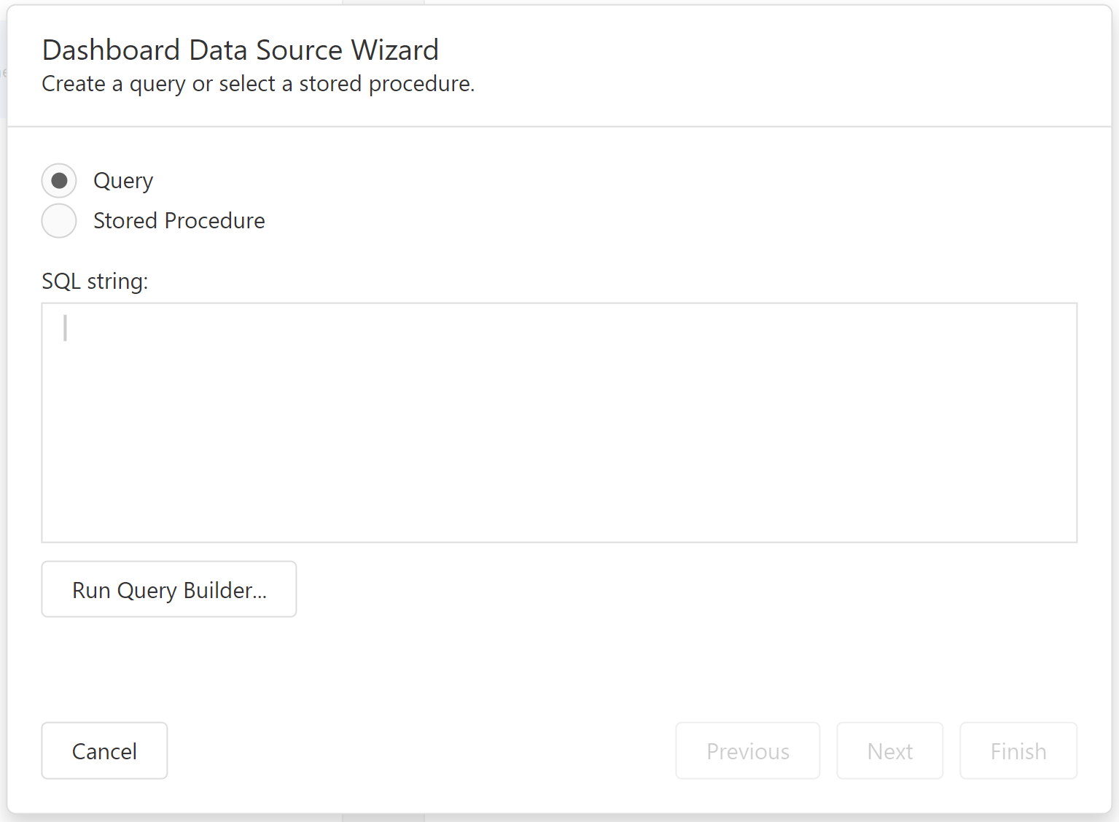This screenshot has height=822, width=1119.
Task: Select the Stored Procedure radio button
Action: coord(59,221)
